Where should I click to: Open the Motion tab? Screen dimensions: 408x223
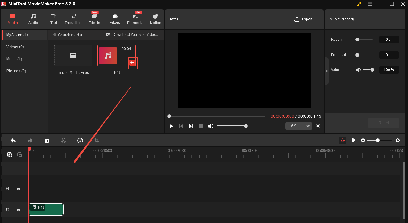pos(155,19)
